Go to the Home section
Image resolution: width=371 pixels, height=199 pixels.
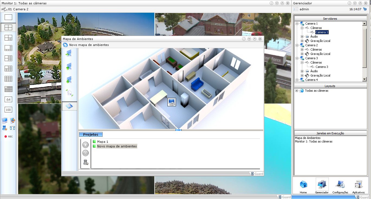pos(303,186)
